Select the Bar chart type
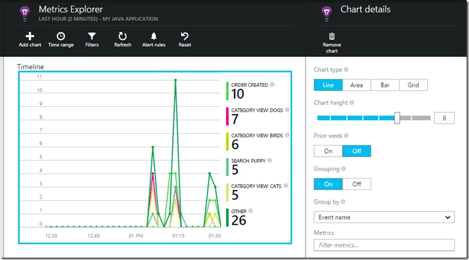Screen dimensions: 469x260 pos(385,85)
